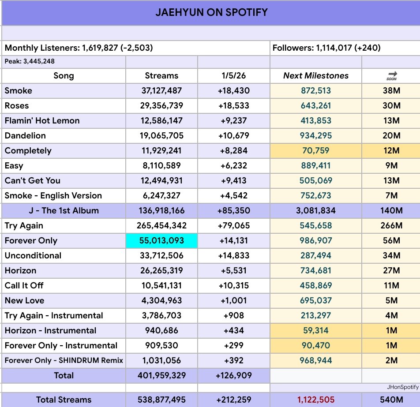Click the 1/5/26 date column header
The height and width of the screenshot is (407, 420).
tap(233, 76)
